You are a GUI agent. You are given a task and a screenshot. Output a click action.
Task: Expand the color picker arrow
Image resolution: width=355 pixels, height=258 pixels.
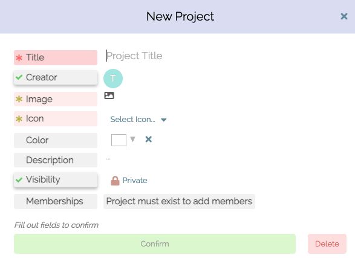(132, 139)
